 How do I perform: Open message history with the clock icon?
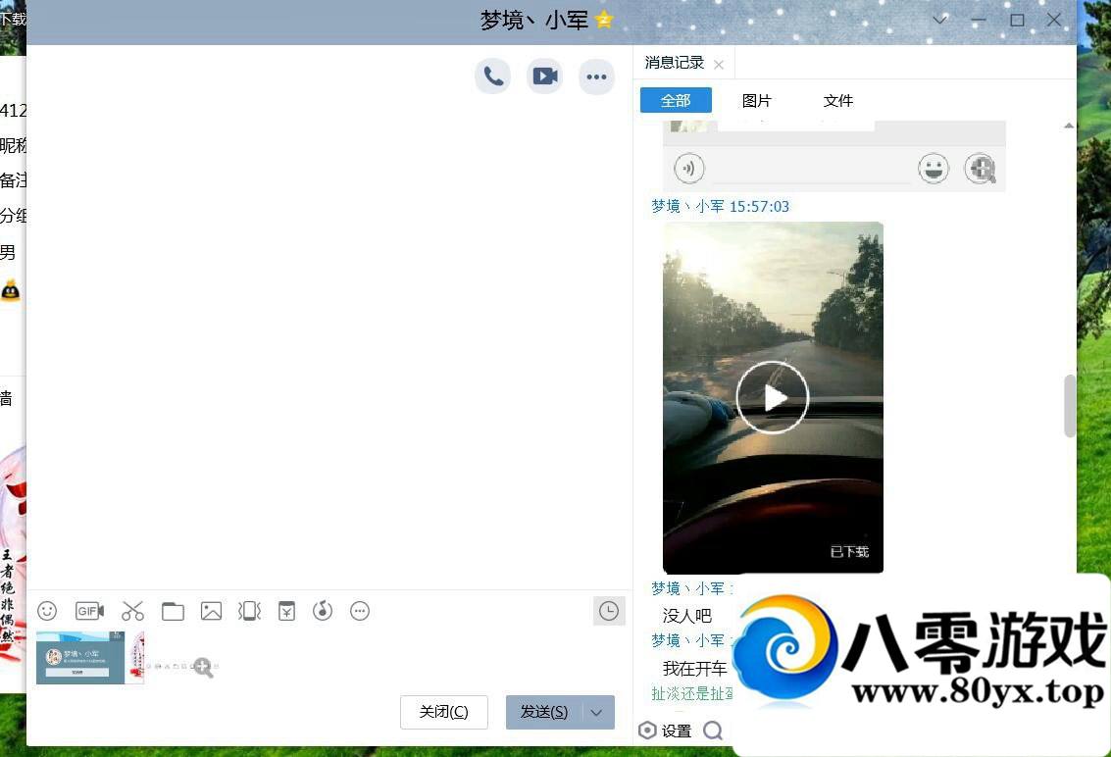click(x=609, y=611)
